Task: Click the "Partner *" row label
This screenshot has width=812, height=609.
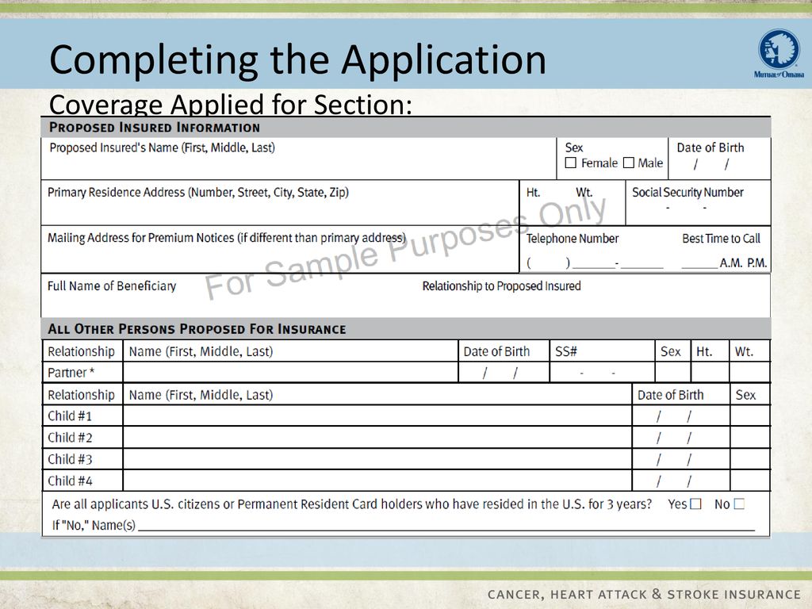Action: pos(71,373)
